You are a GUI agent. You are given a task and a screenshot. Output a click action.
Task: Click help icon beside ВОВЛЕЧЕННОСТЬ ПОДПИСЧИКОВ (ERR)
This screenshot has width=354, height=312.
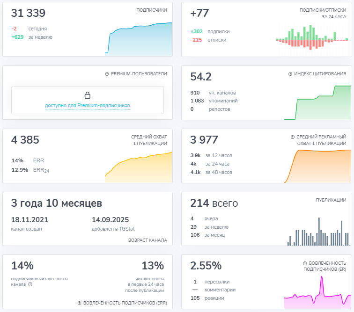pyautogui.click(x=79, y=303)
